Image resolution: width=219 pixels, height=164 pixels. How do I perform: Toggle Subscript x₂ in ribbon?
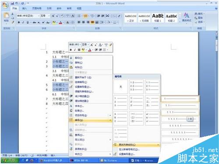click(39, 22)
